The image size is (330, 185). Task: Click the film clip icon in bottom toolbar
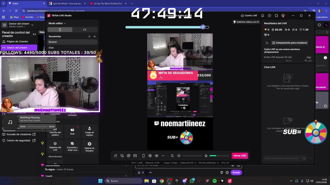point(135,156)
